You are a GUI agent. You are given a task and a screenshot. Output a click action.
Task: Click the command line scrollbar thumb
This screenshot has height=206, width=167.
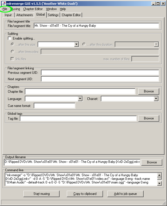(x=159, y=178)
